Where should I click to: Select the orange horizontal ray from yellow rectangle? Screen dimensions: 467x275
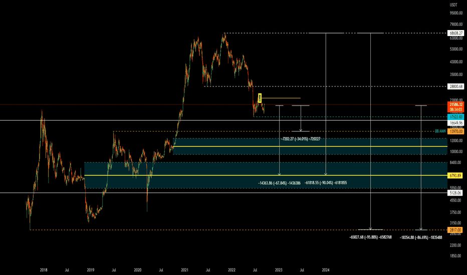pyautogui.click(x=281, y=98)
